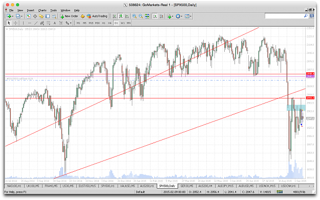Switch to the XAUUSD,M5 chart tab

pos(127,186)
